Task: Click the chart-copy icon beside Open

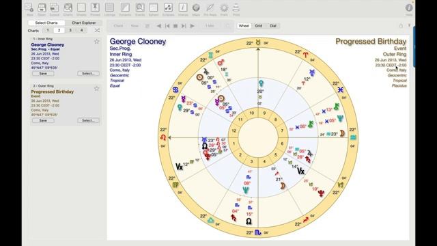Action: (x=55, y=8)
